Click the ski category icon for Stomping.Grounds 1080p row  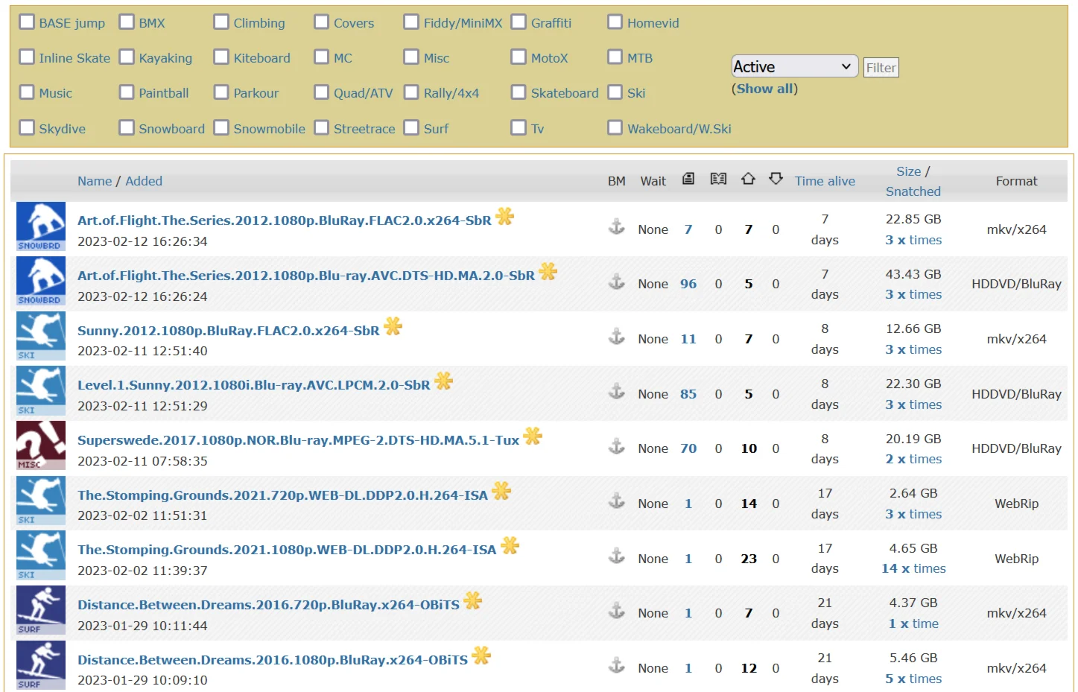(x=41, y=556)
